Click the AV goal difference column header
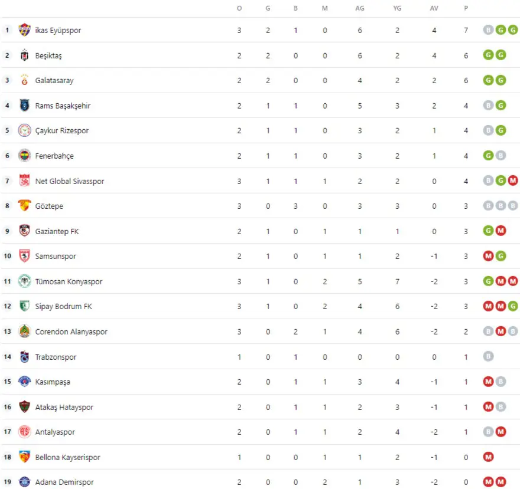This screenshot has height=489, width=520. [x=434, y=8]
